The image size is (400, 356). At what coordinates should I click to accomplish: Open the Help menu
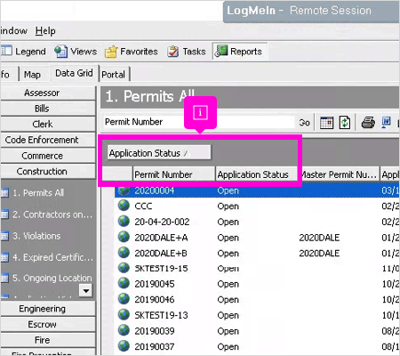[x=45, y=31]
